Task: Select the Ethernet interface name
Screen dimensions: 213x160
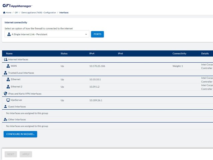Action: 16,79
